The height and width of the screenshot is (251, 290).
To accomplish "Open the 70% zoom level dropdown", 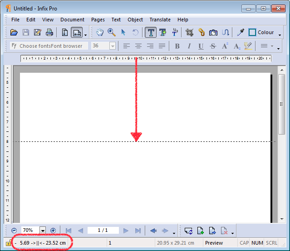I will coord(43,231).
